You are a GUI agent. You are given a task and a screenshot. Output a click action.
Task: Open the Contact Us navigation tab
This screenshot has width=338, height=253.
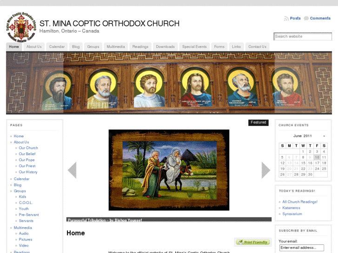coord(258,47)
